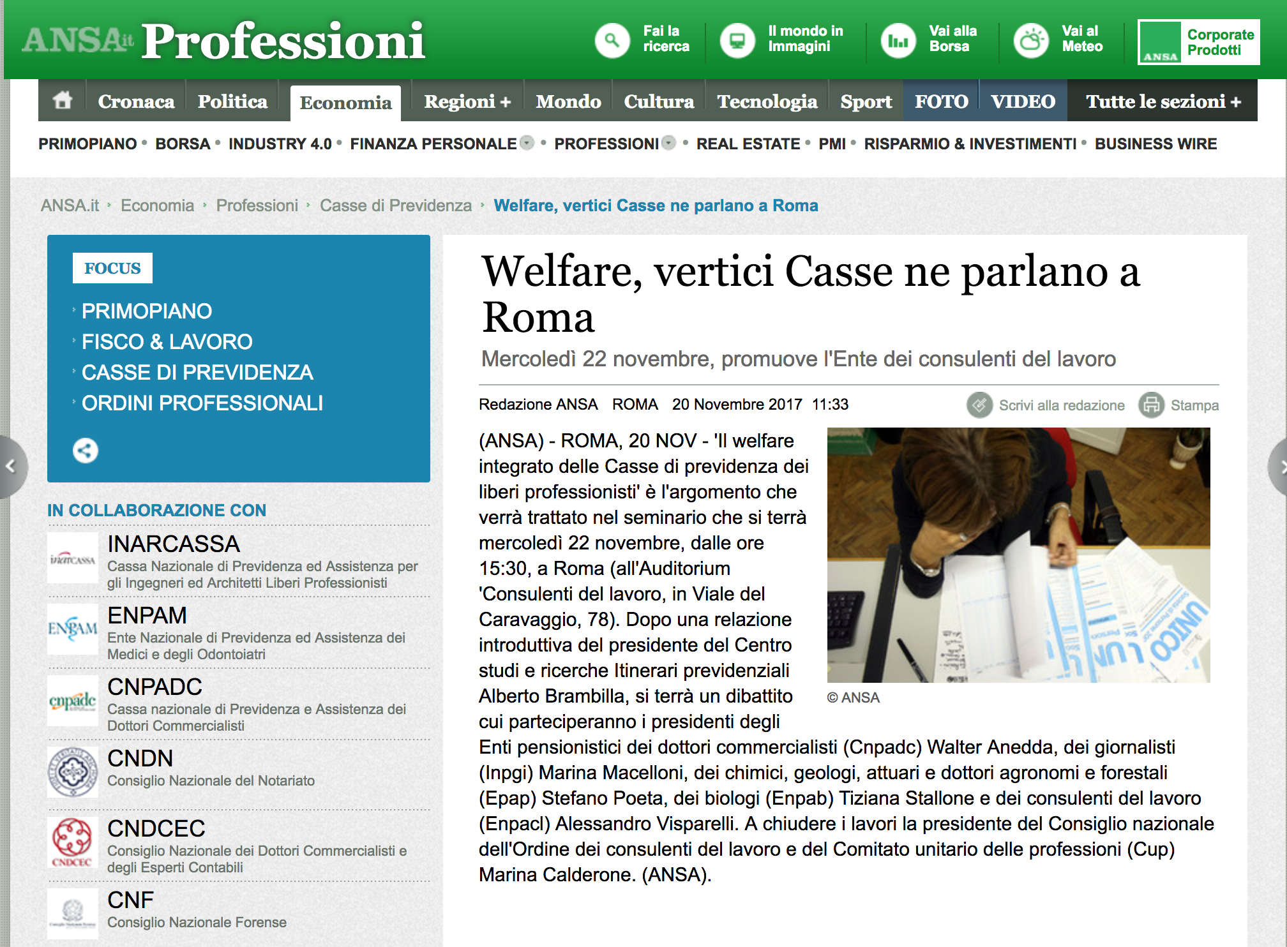Open the CNPADC partner title
1287x947 pixels.
tap(154, 687)
